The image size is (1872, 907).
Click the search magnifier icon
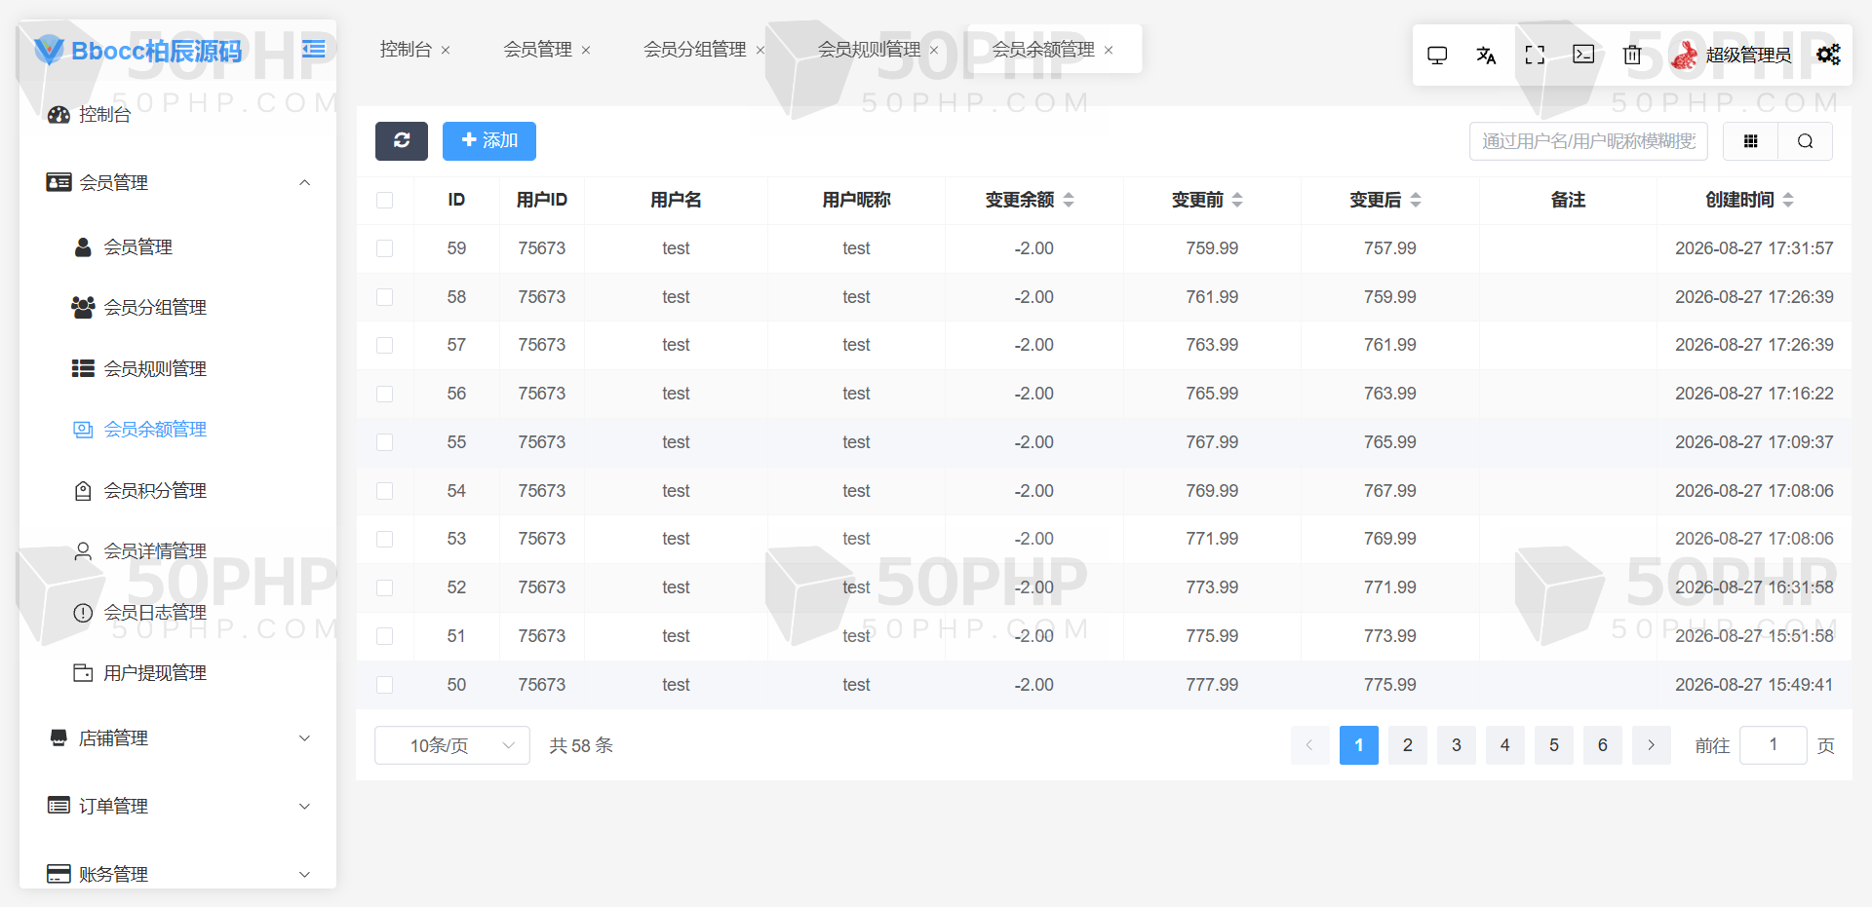click(x=1805, y=141)
